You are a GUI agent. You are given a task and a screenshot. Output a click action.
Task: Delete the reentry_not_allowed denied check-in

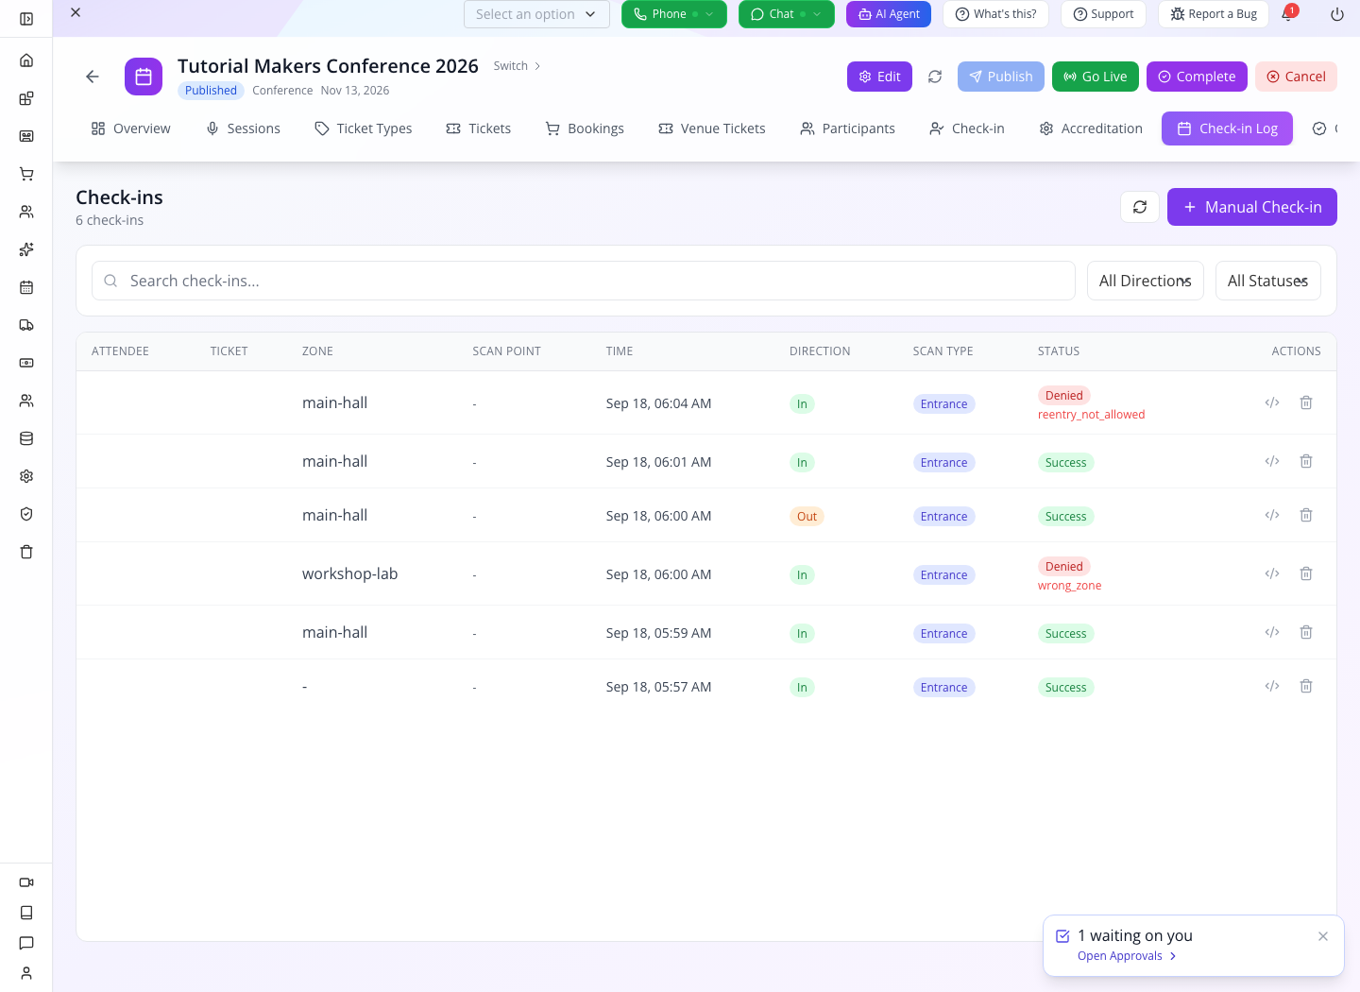click(x=1306, y=402)
